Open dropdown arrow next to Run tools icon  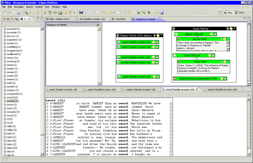click(x=30, y=13)
